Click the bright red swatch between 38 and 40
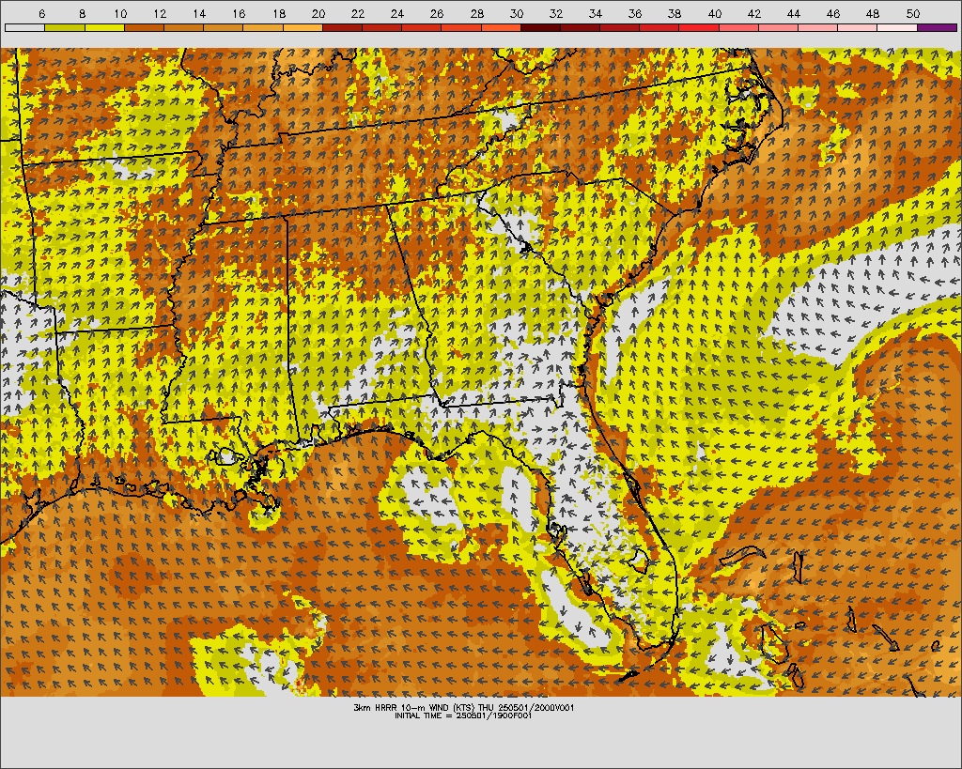 click(x=699, y=27)
